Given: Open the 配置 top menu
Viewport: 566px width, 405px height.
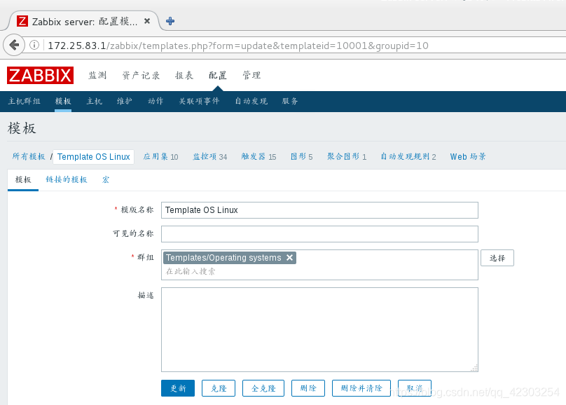Looking at the screenshot, I should coord(218,76).
